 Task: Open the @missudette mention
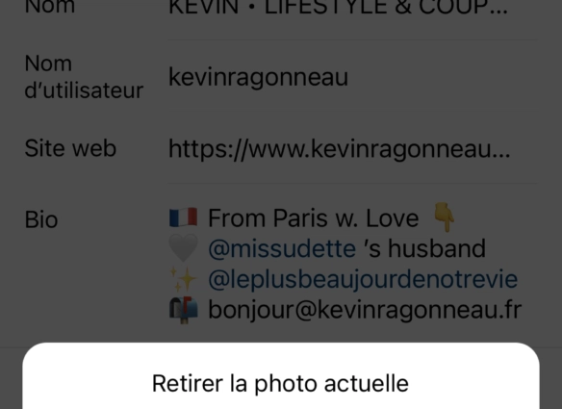[282, 248]
